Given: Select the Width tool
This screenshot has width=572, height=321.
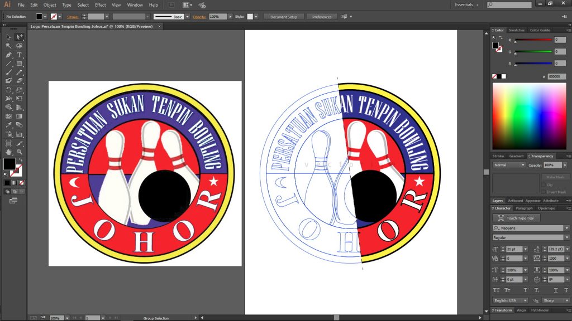Looking at the screenshot, I should tap(8, 99).
